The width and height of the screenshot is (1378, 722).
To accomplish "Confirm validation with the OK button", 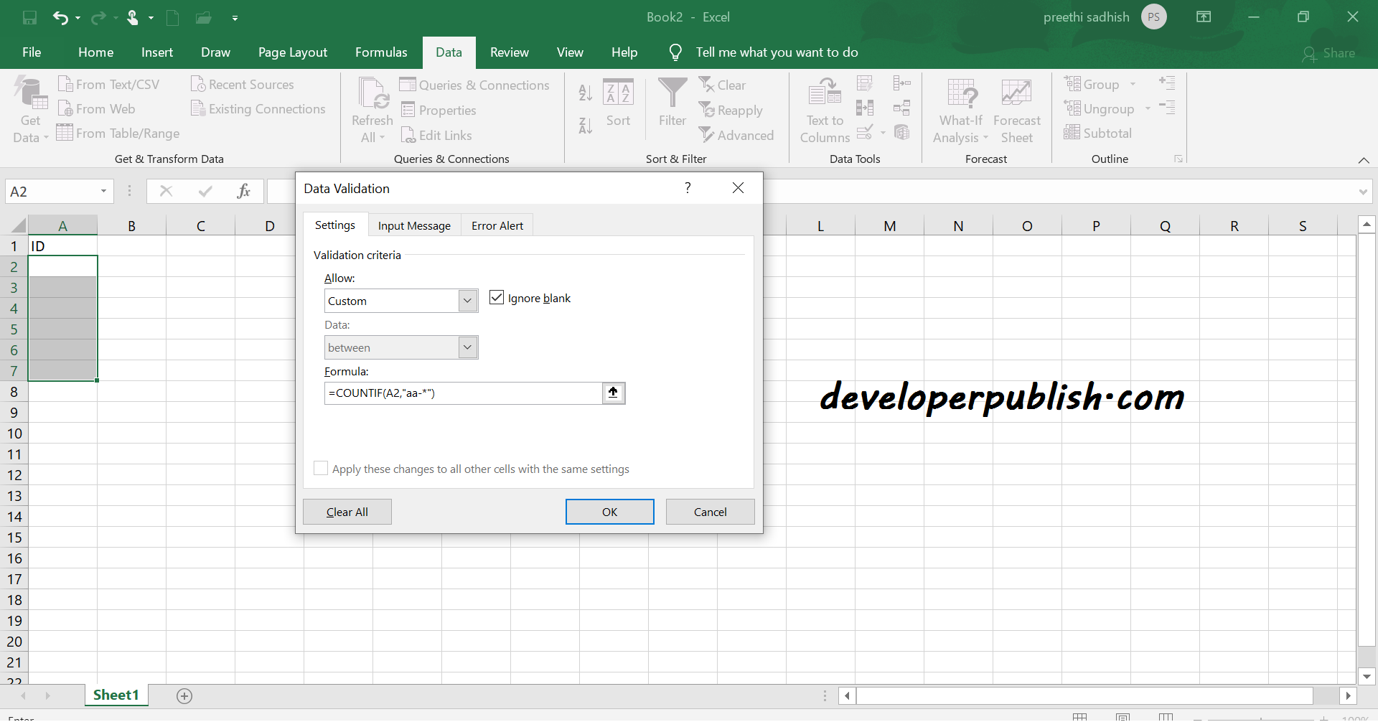I will (x=609, y=512).
